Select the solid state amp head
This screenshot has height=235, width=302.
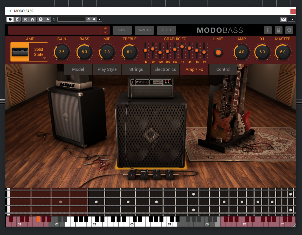pyautogui.click(x=151, y=87)
